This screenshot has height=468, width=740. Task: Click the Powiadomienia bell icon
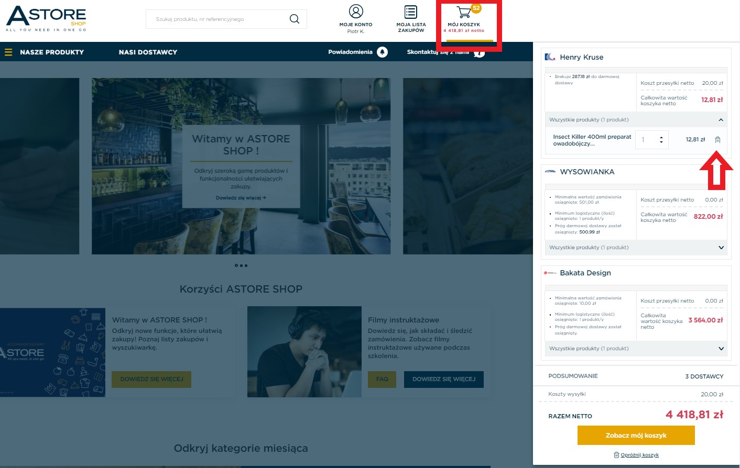click(383, 52)
